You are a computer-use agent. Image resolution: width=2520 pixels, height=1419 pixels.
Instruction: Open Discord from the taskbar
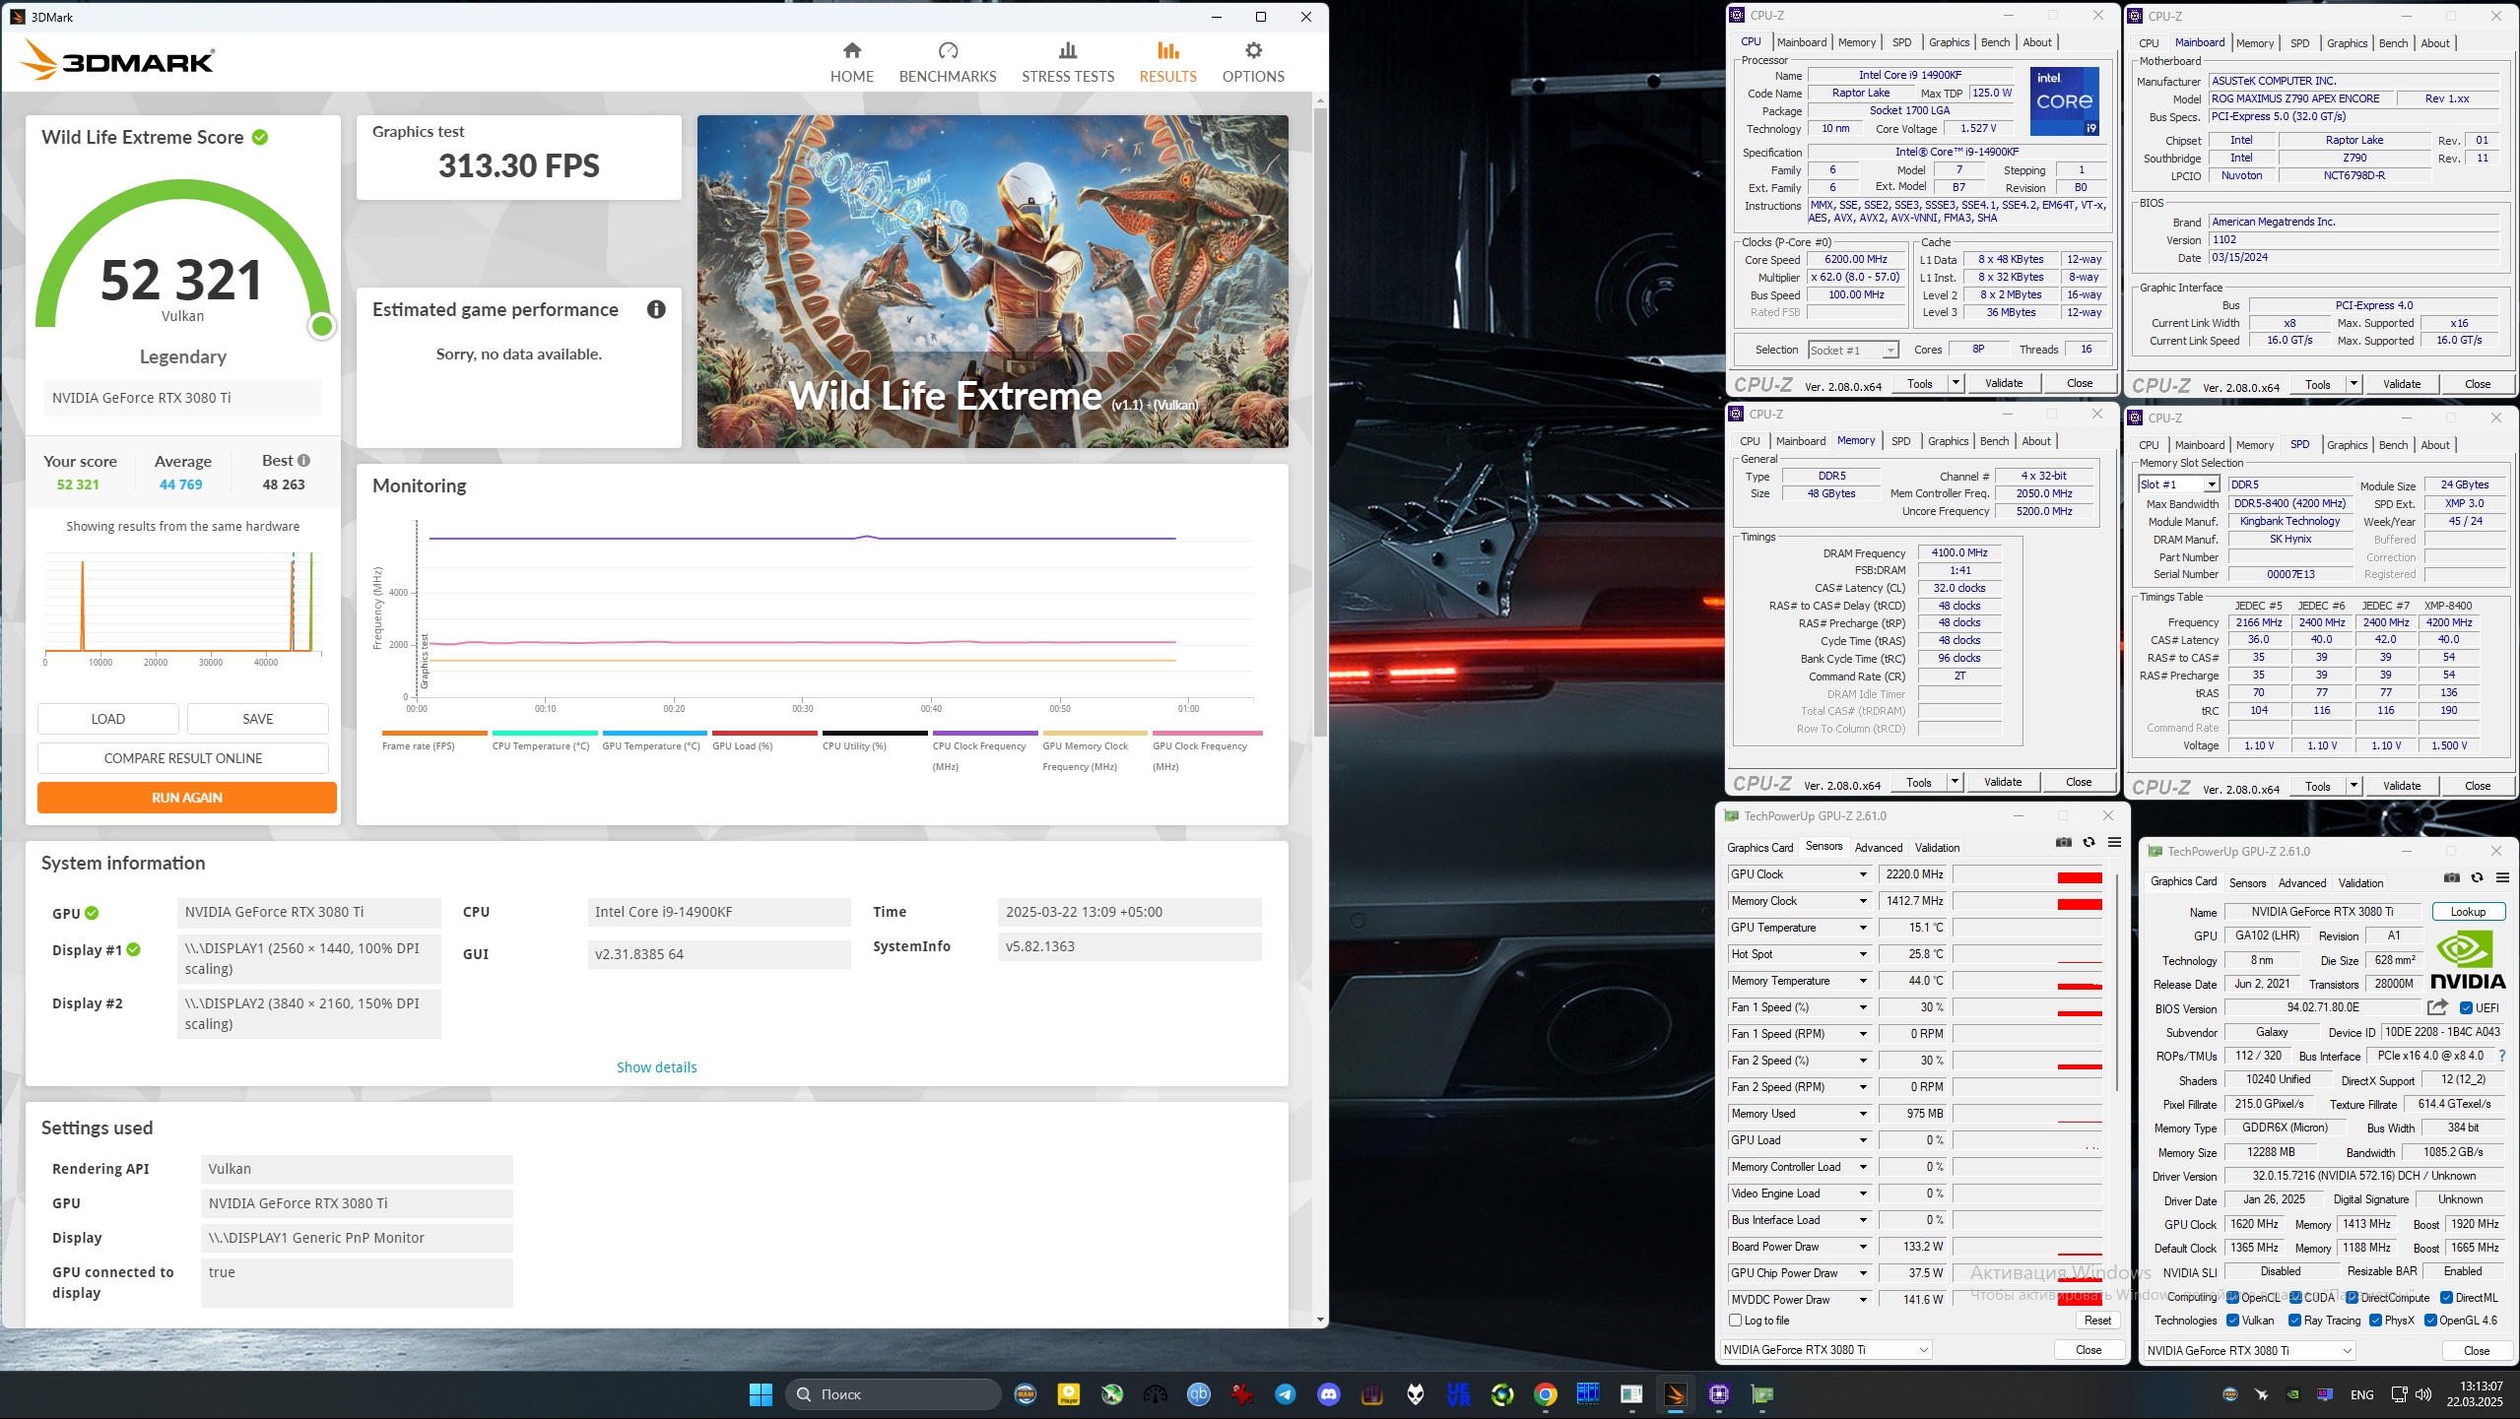point(1328,1393)
